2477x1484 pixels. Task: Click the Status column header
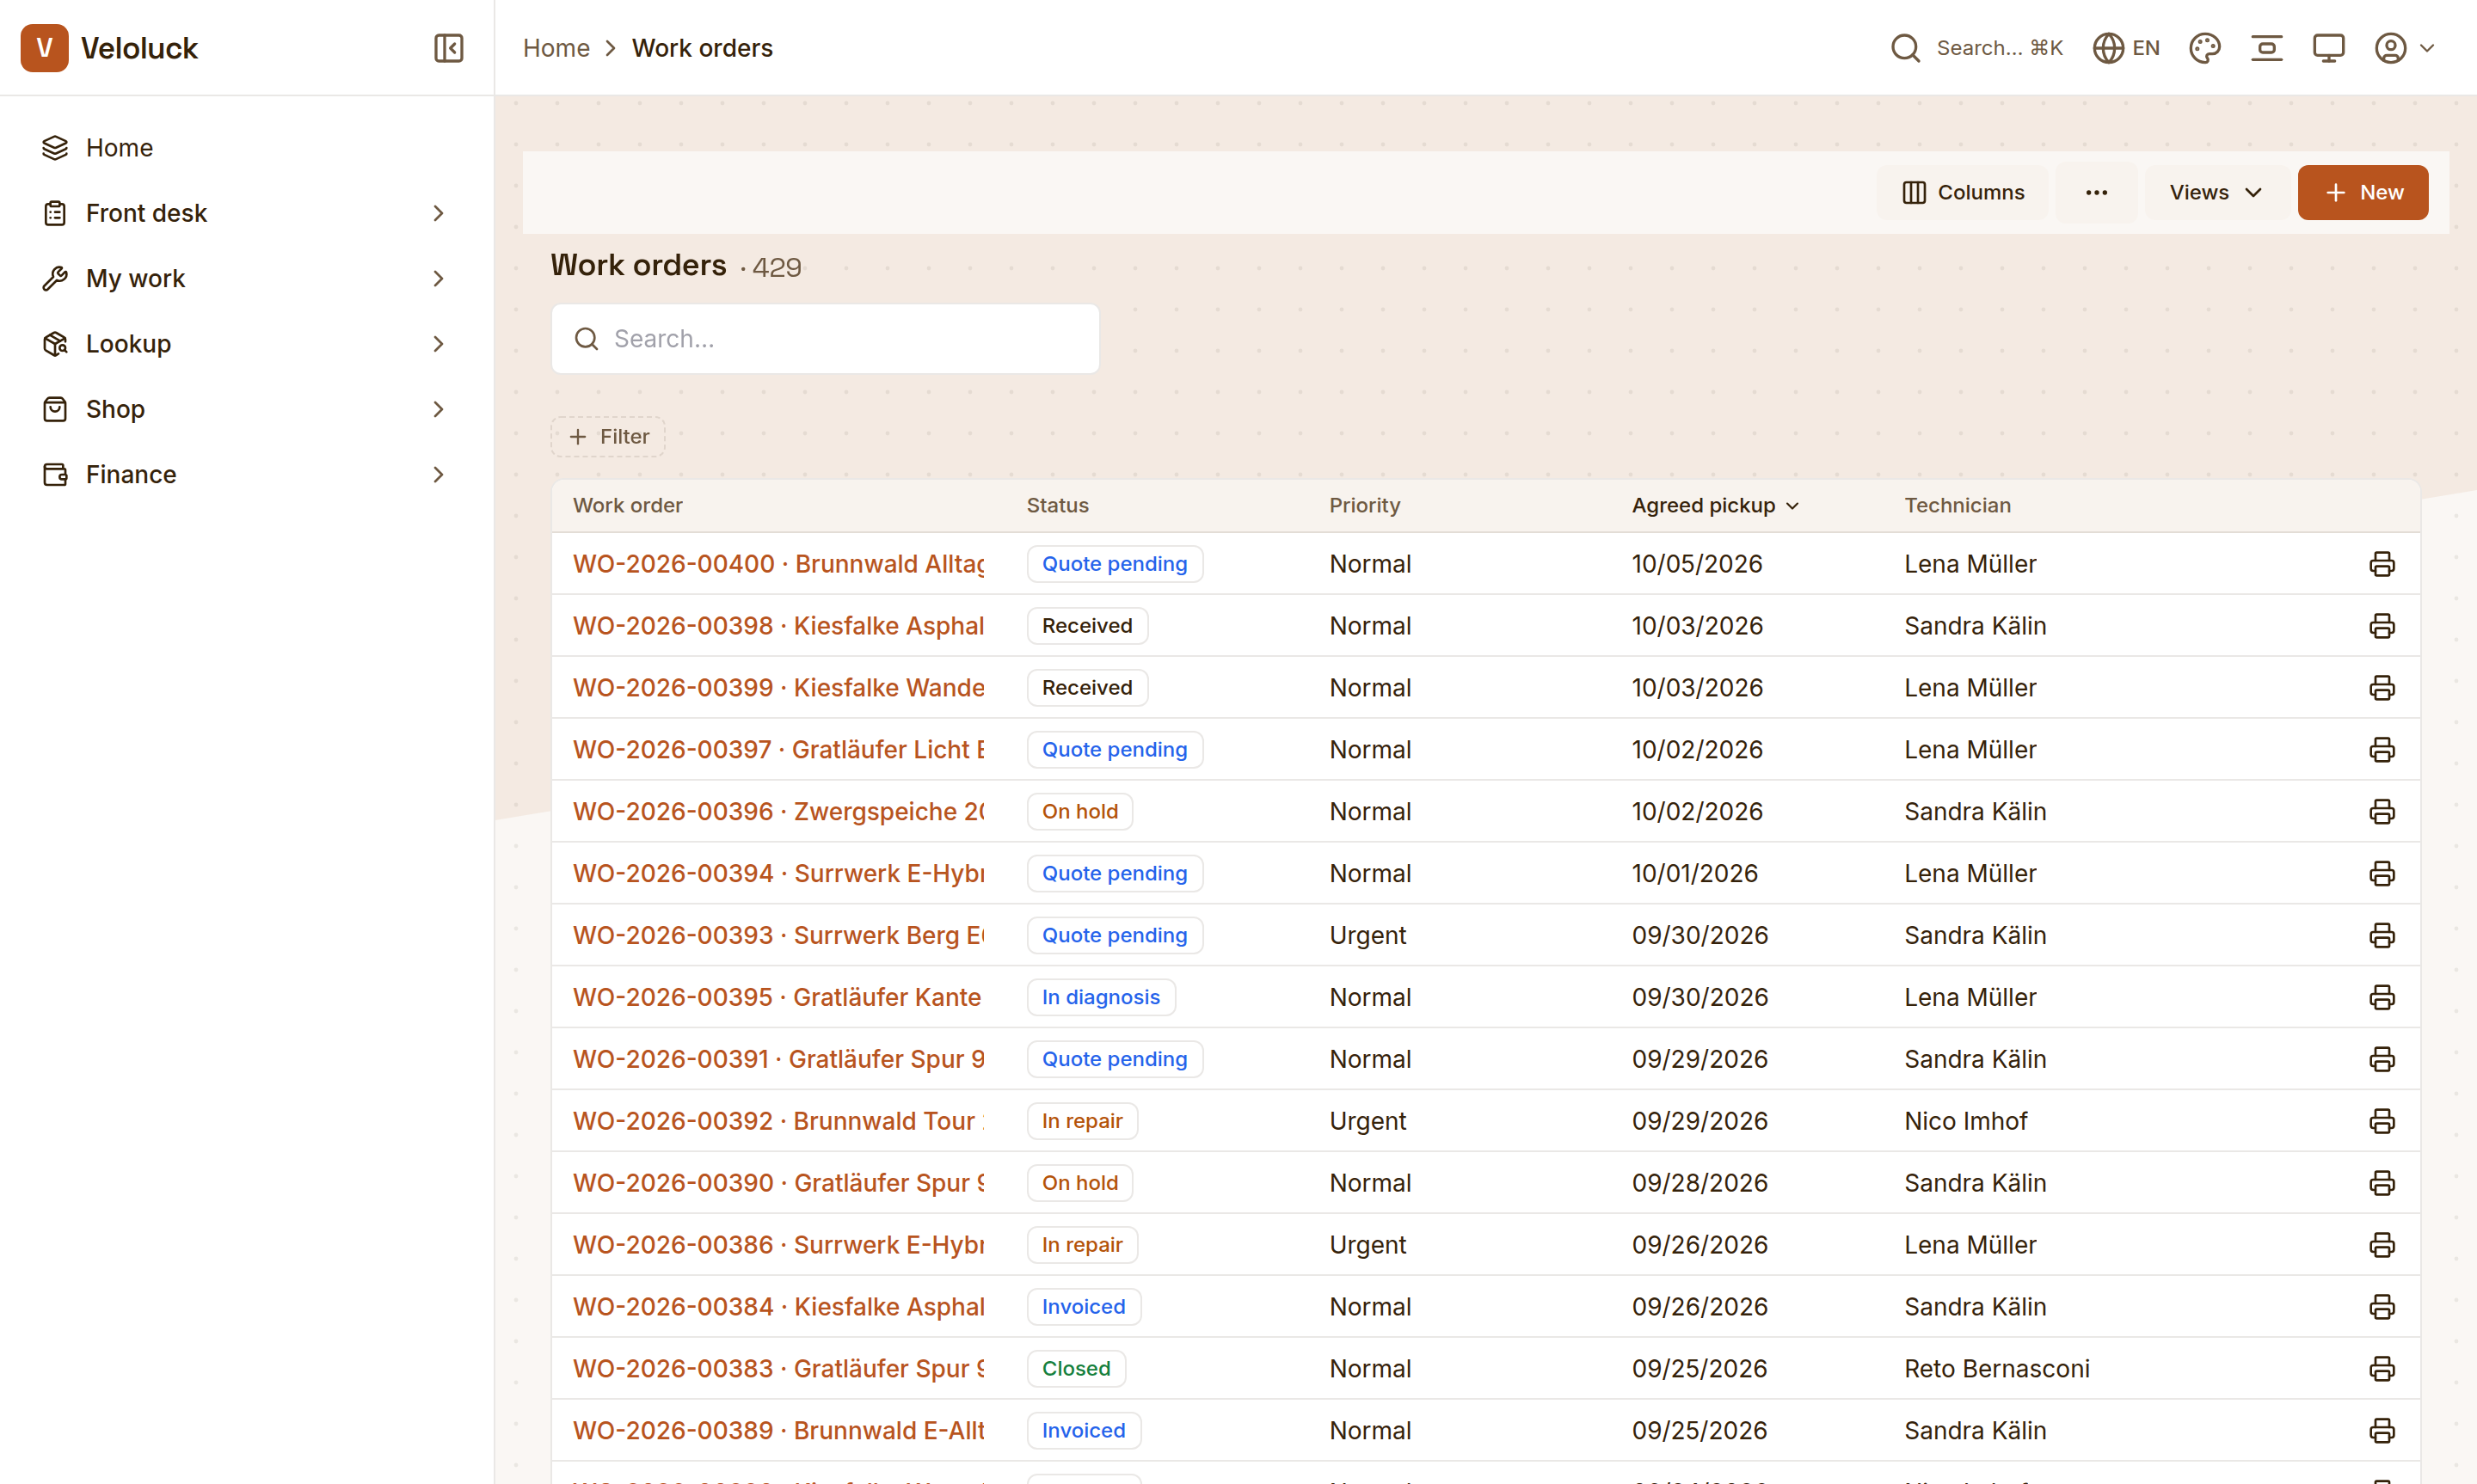point(1057,505)
